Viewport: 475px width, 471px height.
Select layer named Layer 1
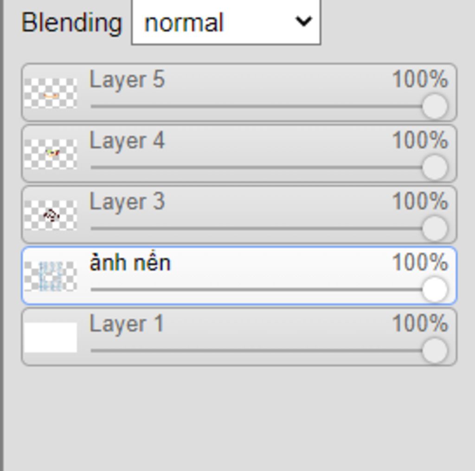pyautogui.click(x=127, y=325)
